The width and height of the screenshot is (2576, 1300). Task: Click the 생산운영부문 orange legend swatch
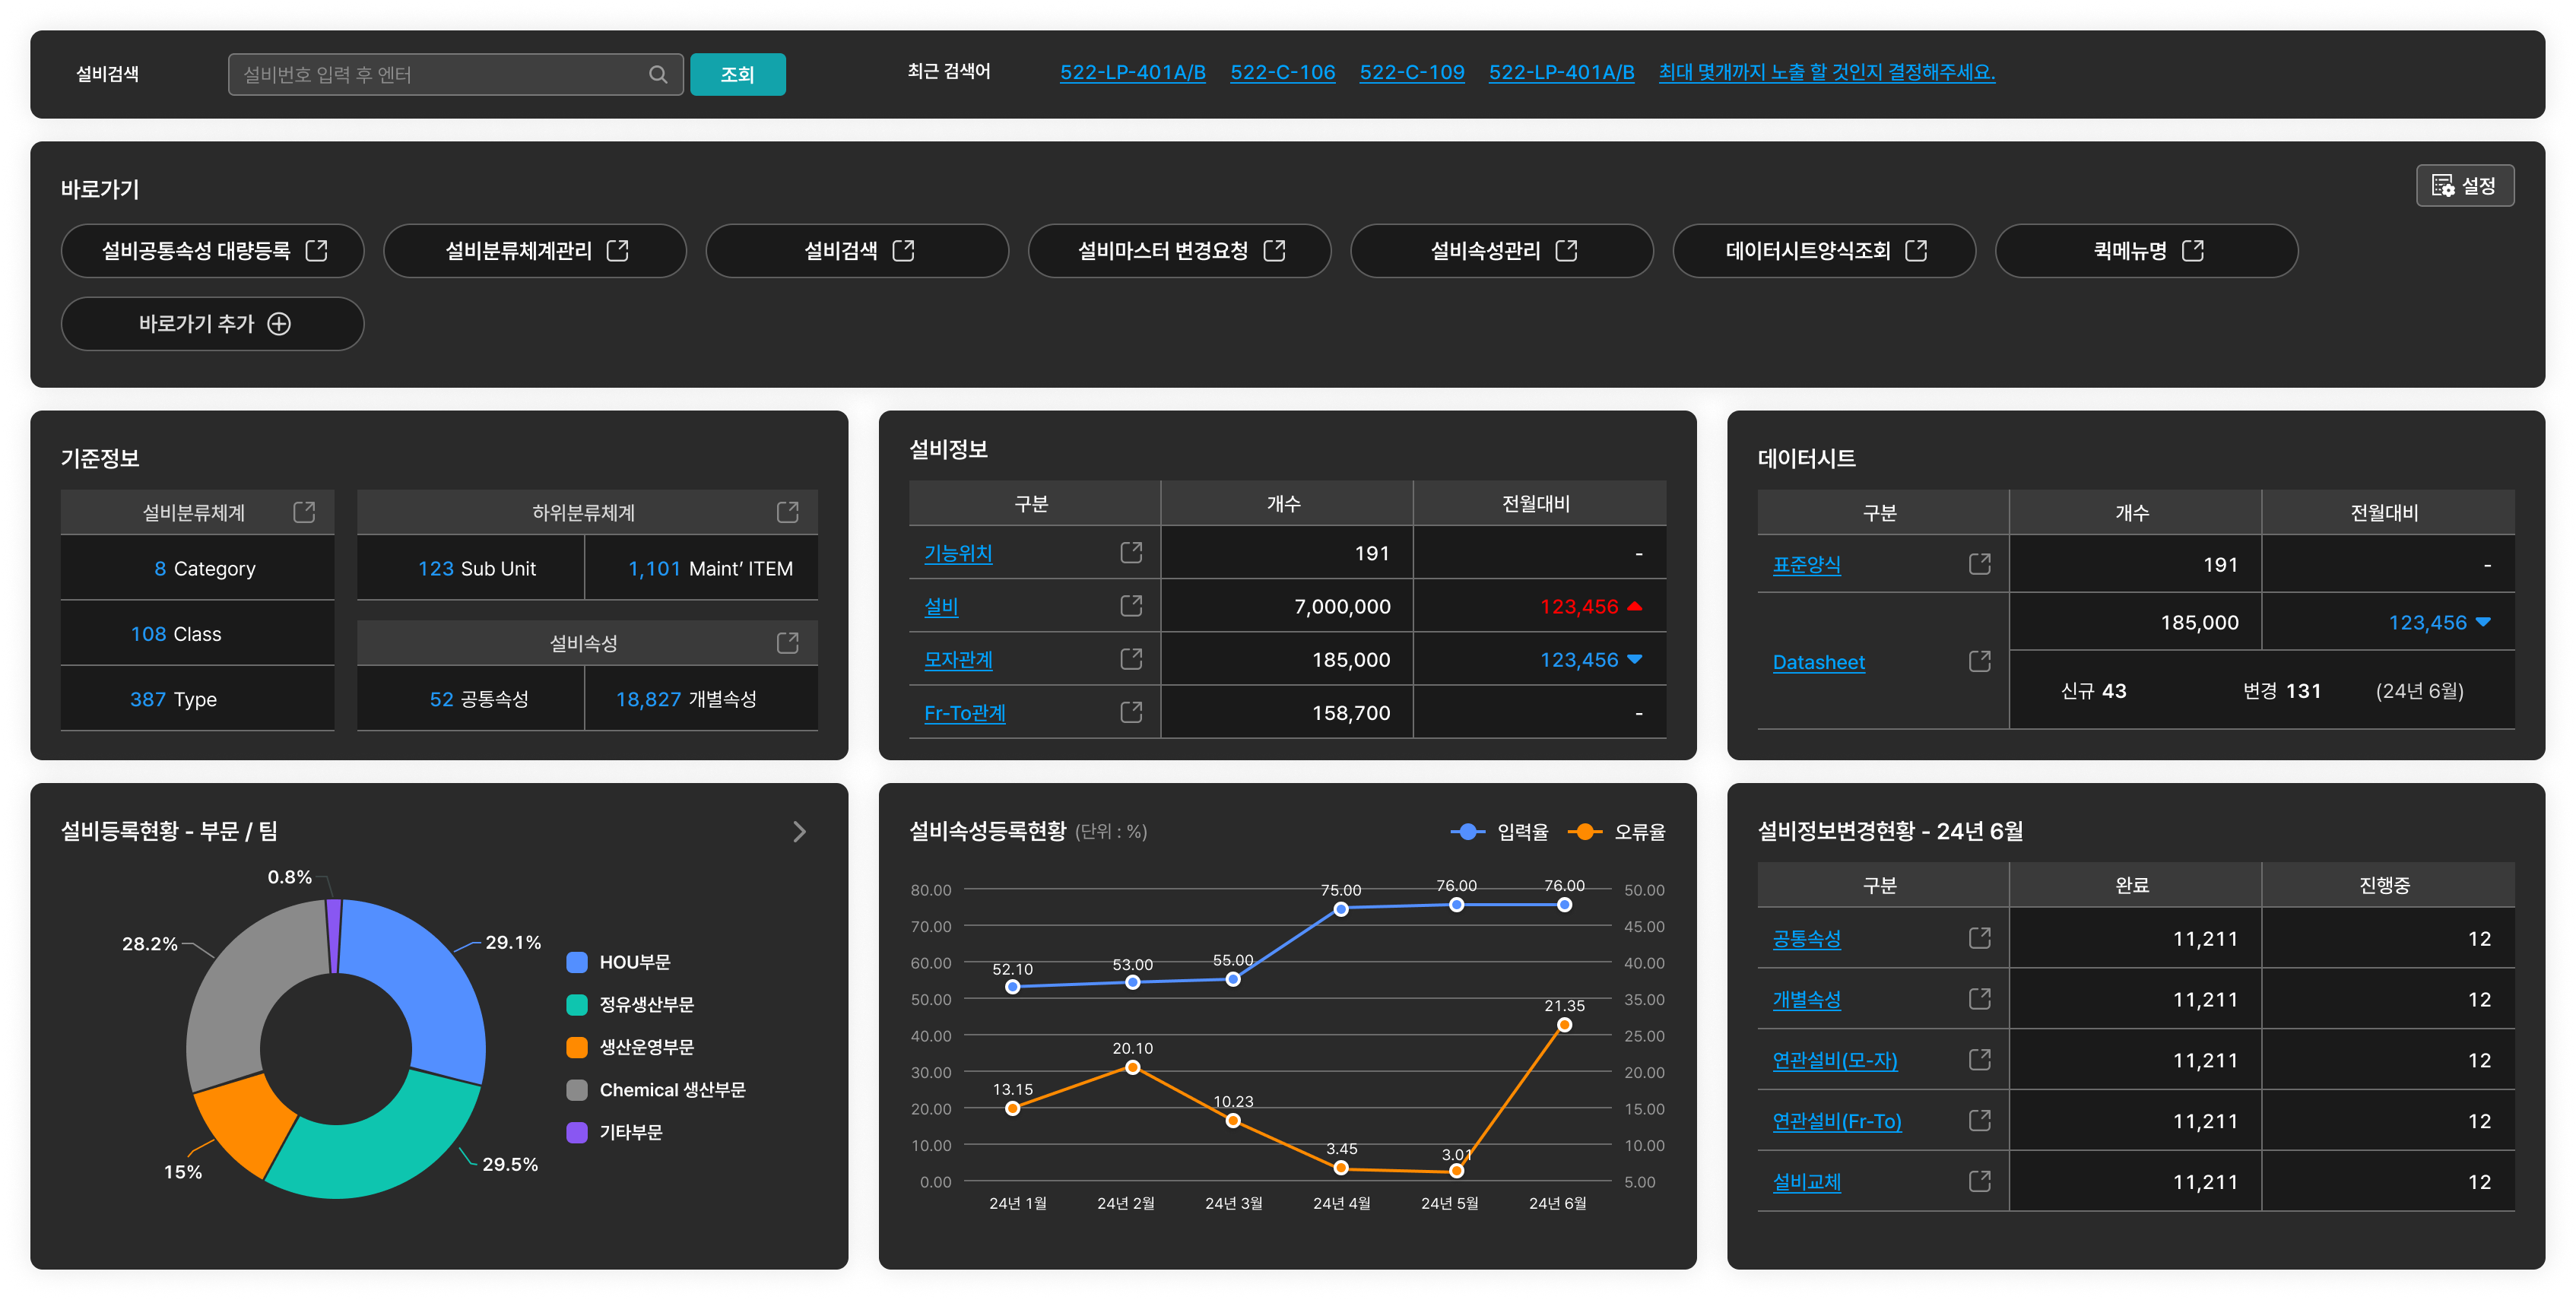coord(576,1047)
